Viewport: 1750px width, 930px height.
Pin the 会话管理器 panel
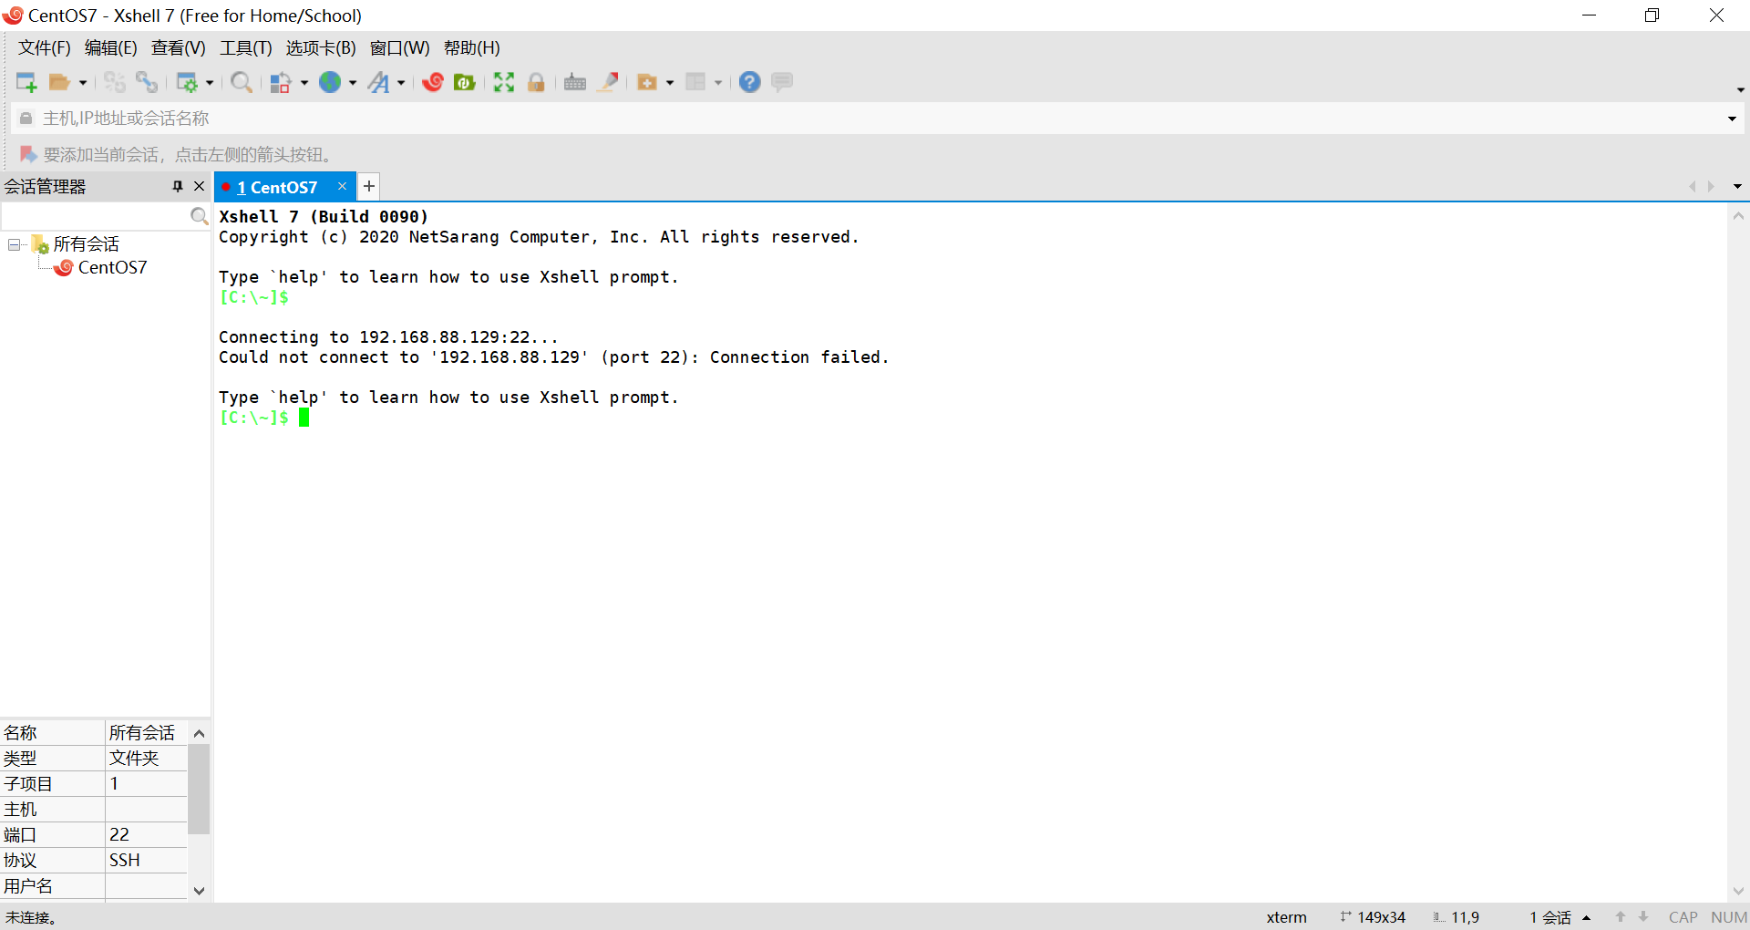pyautogui.click(x=178, y=186)
